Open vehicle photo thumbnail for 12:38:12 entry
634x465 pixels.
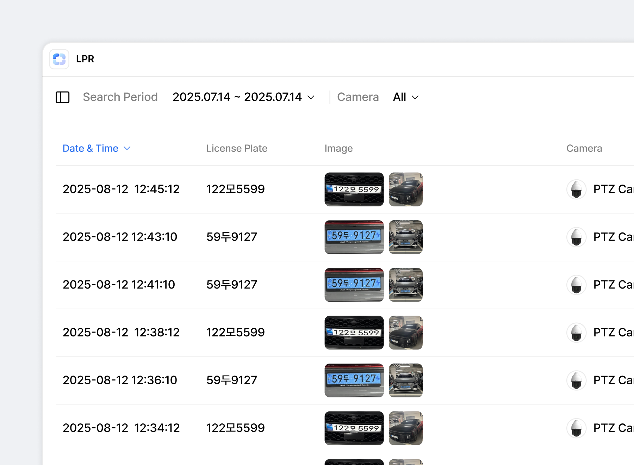(405, 333)
